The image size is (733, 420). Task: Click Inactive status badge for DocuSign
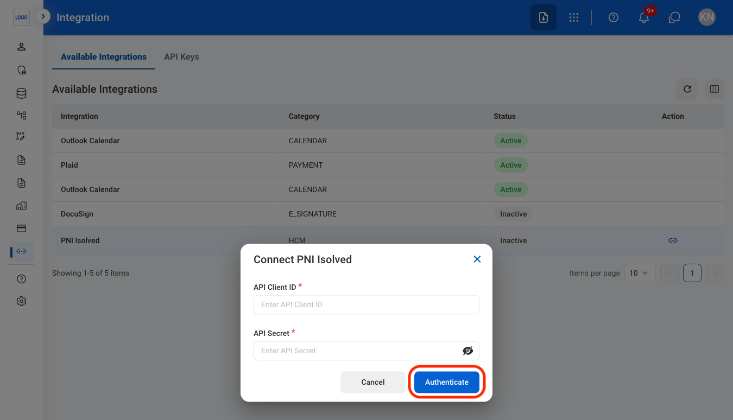(514, 214)
